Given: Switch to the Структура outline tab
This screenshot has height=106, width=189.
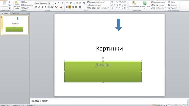Looking at the screenshot, I should click(x=16, y=13).
